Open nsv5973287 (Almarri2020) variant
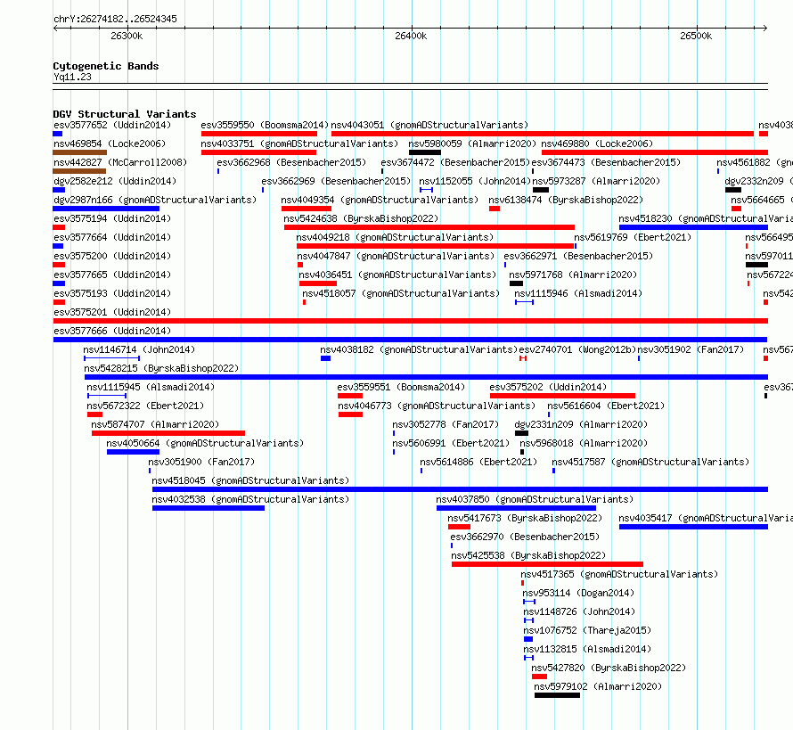793x730 pixels. click(x=596, y=181)
